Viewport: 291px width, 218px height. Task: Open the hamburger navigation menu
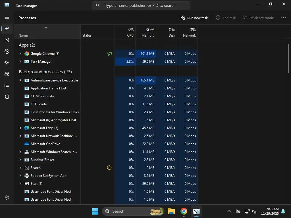pyautogui.click(x=7, y=17)
